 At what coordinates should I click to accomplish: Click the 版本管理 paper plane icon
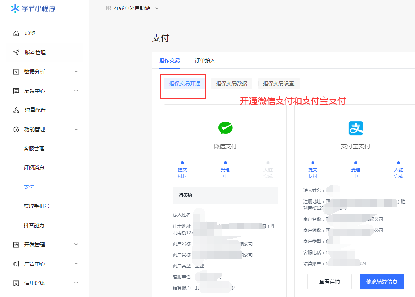click(x=16, y=52)
